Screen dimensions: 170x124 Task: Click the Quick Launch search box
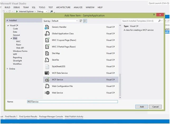click(159, 3)
